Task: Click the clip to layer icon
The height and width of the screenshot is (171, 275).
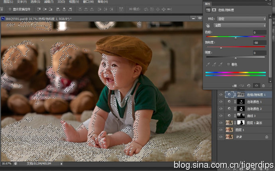Action: coord(234,85)
